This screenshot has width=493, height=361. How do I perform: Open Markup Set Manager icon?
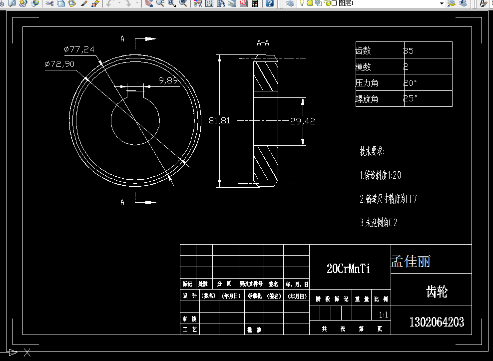244,3
